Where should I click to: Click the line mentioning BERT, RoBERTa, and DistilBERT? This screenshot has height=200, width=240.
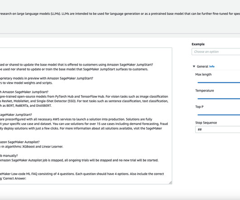click(26, 106)
